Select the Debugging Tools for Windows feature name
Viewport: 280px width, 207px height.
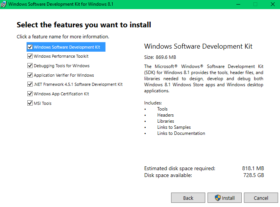(61, 66)
